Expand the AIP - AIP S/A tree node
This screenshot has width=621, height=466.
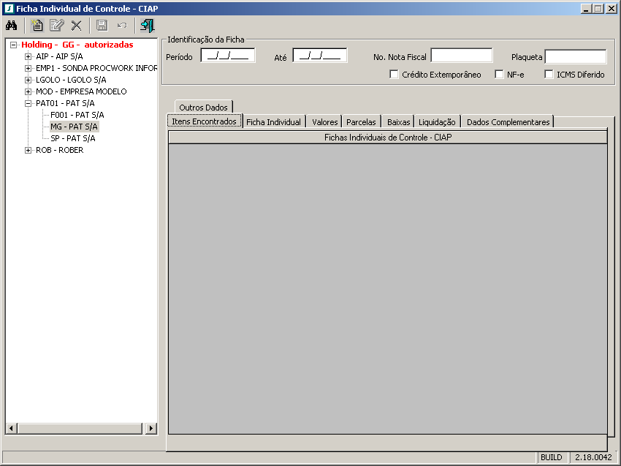[28, 56]
